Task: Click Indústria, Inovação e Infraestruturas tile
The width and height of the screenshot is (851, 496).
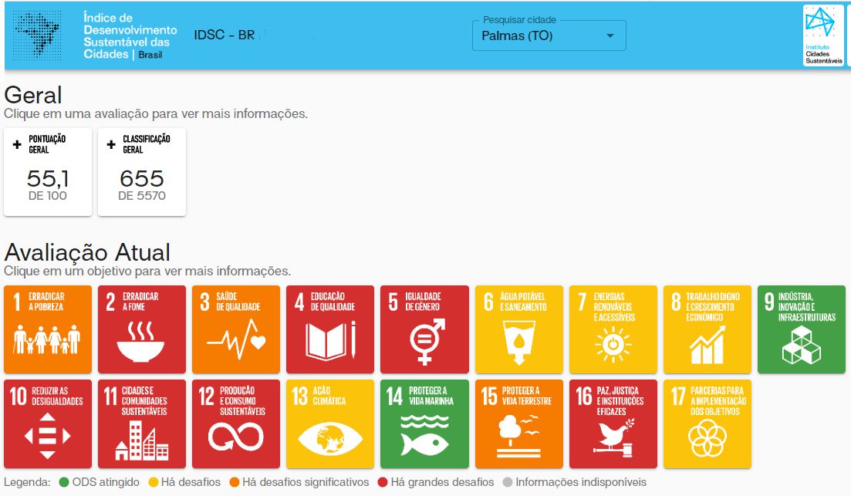Action: [802, 329]
